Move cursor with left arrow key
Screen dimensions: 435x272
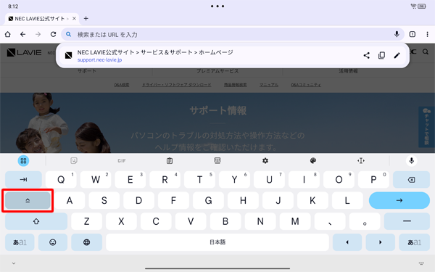point(347,242)
